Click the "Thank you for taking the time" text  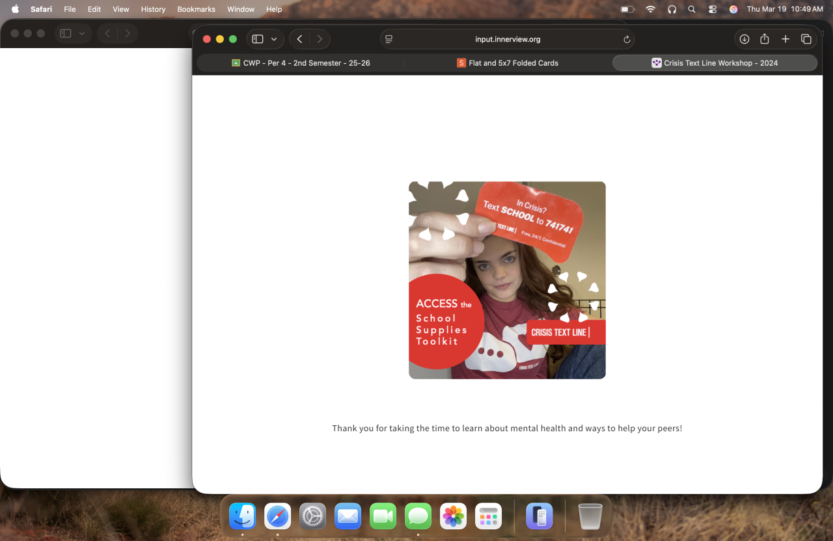tap(507, 429)
